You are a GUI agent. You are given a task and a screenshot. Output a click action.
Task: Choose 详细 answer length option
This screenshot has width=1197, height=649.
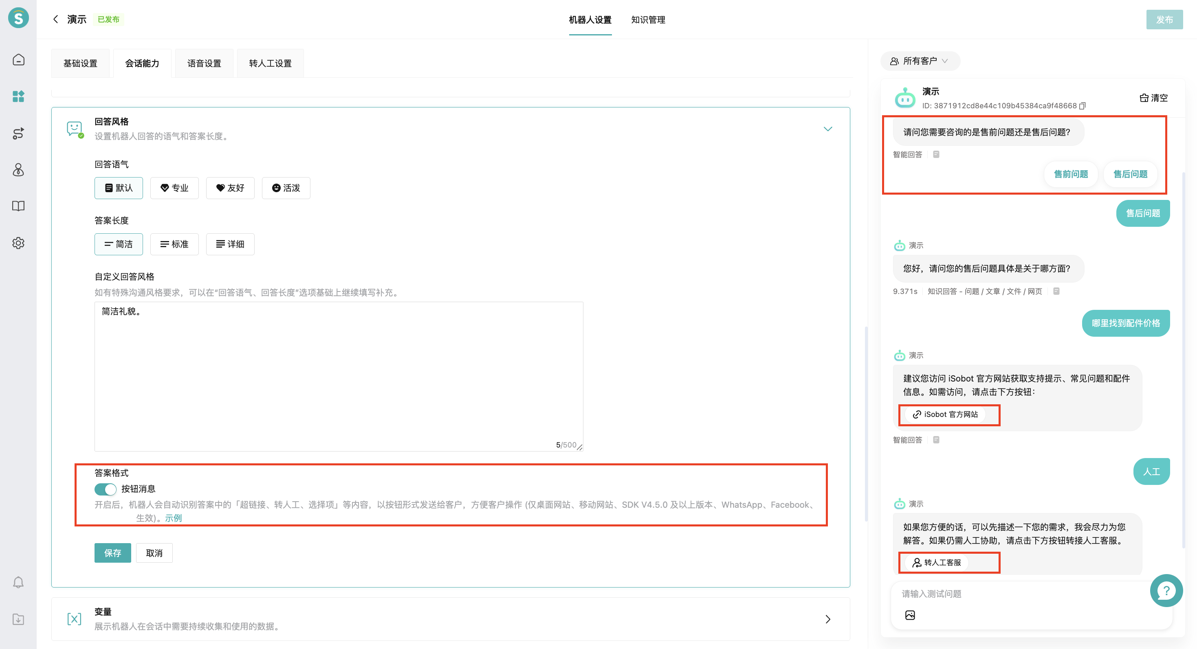coord(230,244)
